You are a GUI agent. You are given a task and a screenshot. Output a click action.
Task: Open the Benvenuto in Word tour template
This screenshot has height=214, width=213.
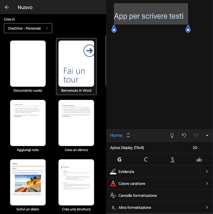(x=76, y=67)
